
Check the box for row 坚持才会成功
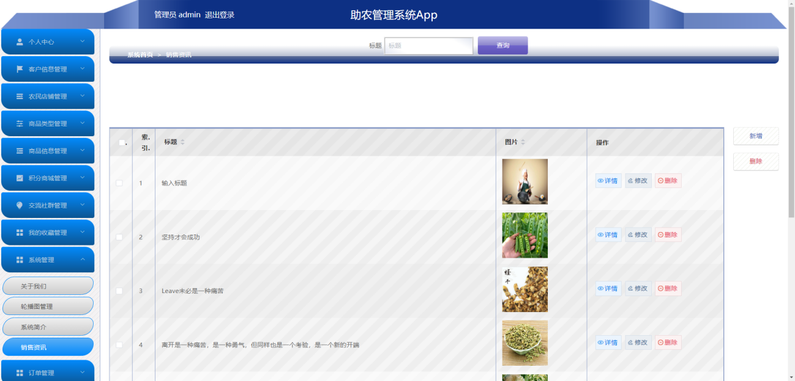pyautogui.click(x=119, y=237)
